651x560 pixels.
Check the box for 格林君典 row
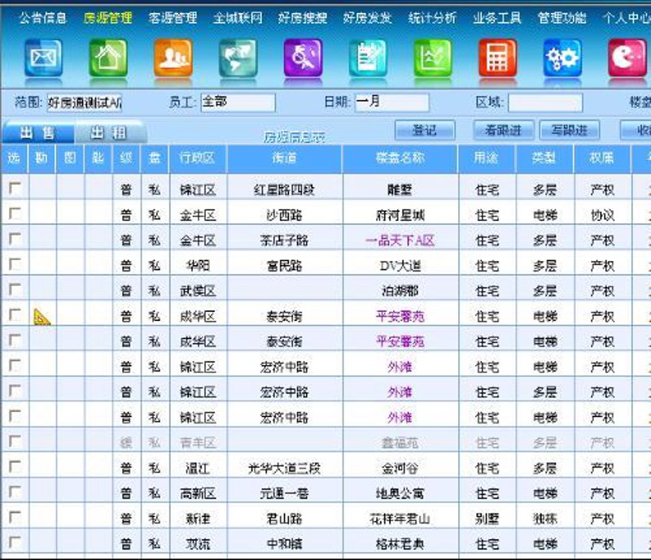[15, 542]
